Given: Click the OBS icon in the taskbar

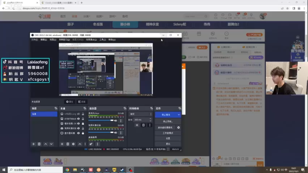Looking at the screenshot, I should coord(130,170).
